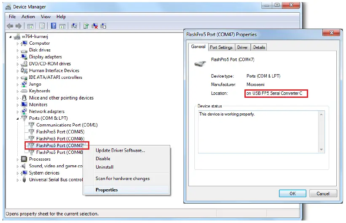Click the blue Help question mark icon
This screenshot has width=346, height=223.
[54, 26]
